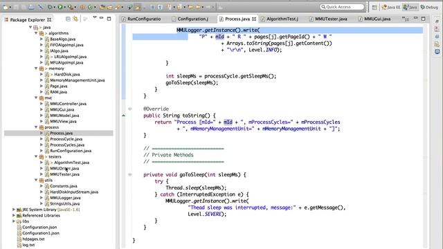Select MMUModel.java file

tap(64, 116)
